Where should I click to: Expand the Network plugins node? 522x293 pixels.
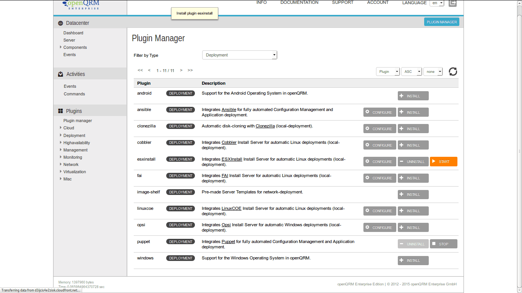click(61, 164)
